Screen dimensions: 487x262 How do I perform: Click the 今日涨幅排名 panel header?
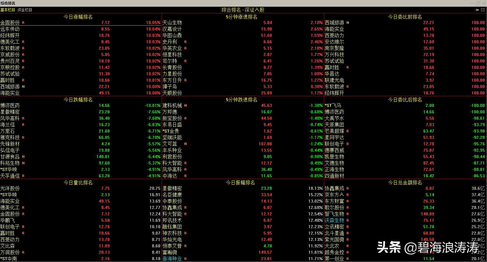tap(78, 17)
